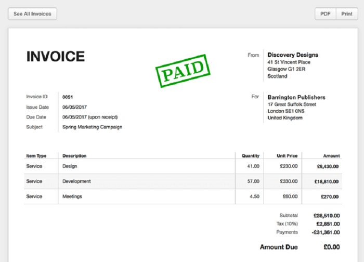
Task: Select subject Spring Marketing Campaign
Action: pyautogui.click(x=92, y=127)
